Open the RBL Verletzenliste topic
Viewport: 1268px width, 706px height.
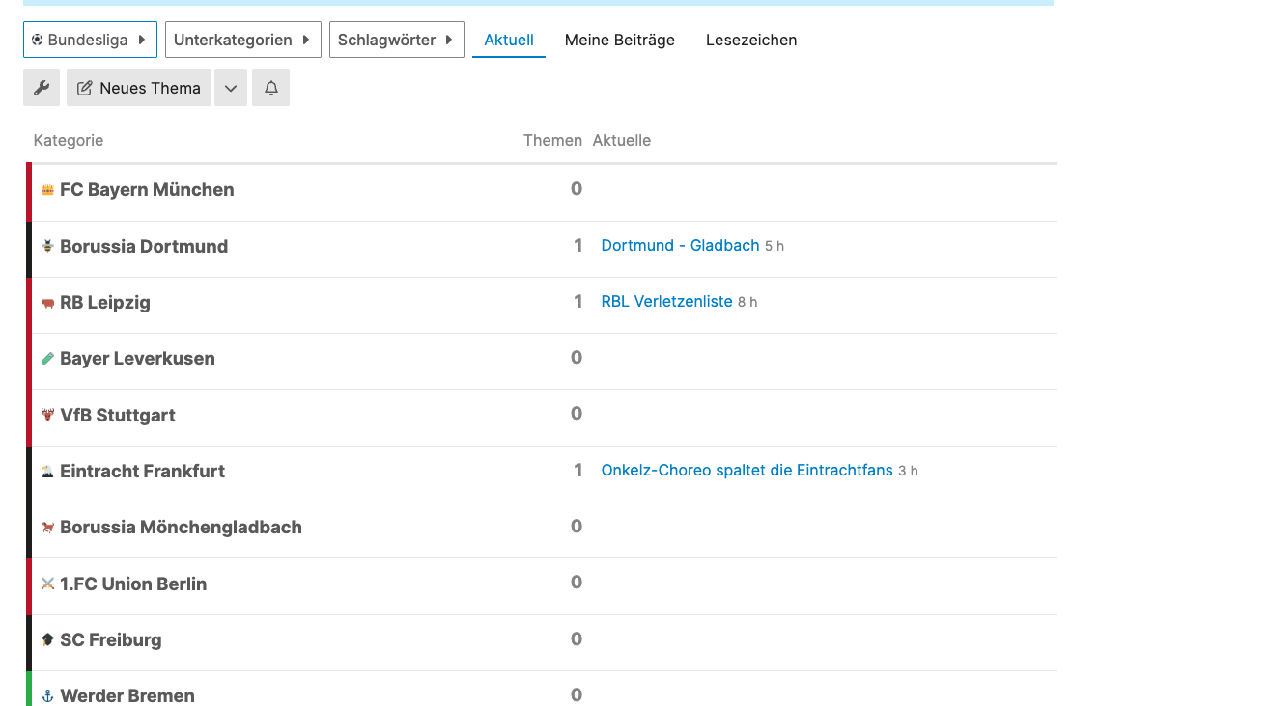click(666, 301)
